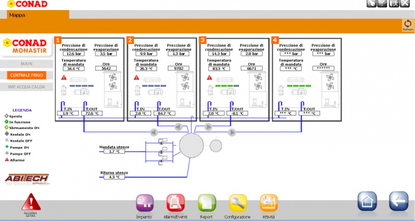Open the orange Attività calendar icon
415x221 pixels.
pos(269,203)
